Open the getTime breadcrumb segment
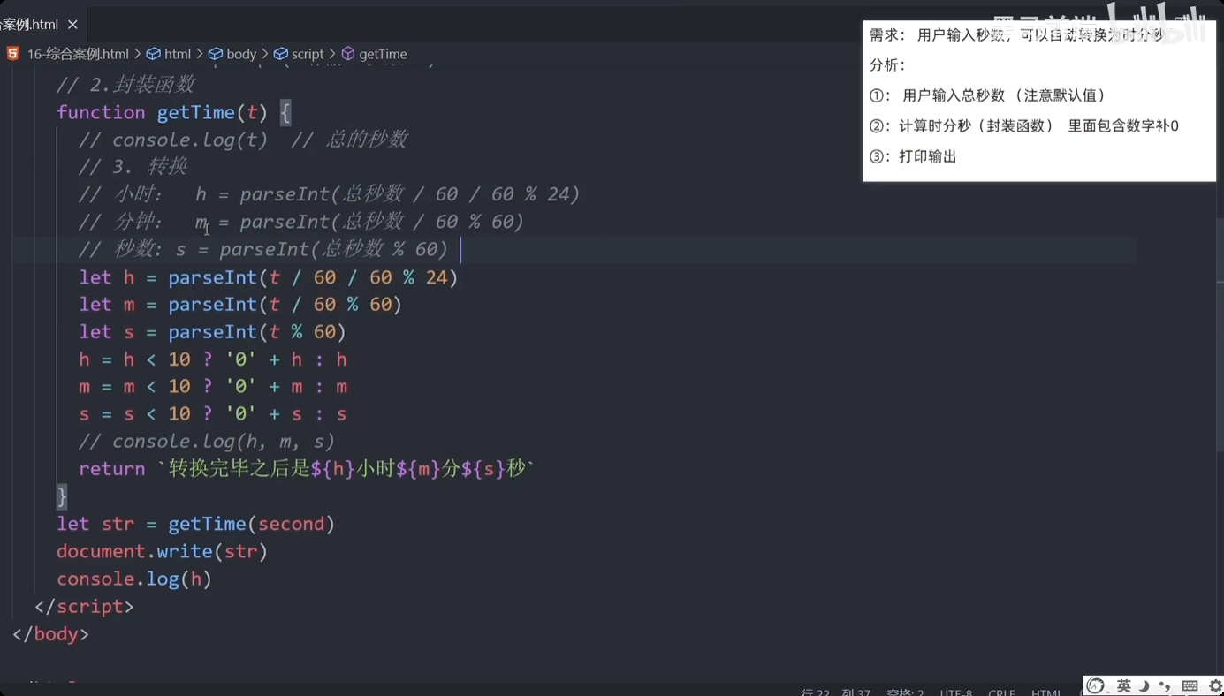 [383, 54]
